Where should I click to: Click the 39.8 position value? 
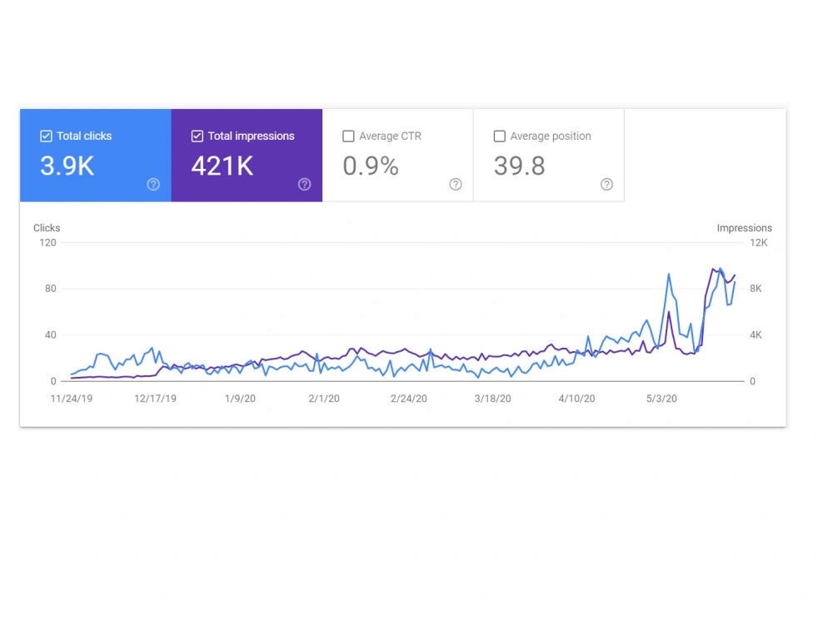[519, 166]
